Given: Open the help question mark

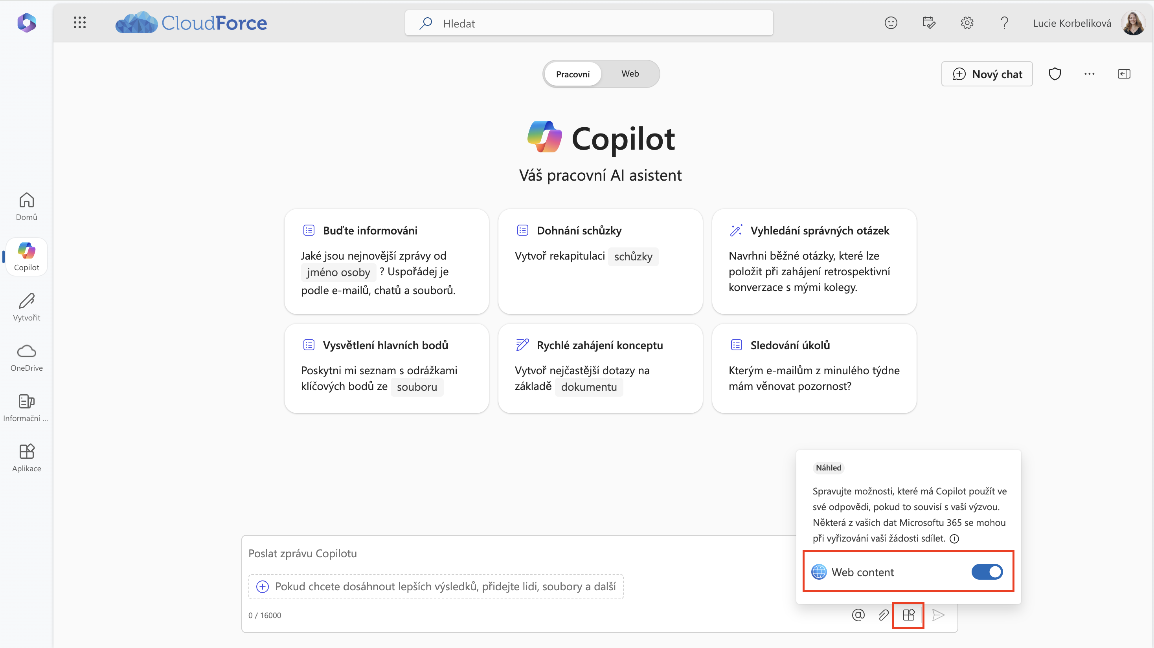Looking at the screenshot, I should click(x=1004, y=23).
